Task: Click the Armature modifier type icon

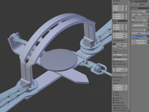Action: [136, 12]
